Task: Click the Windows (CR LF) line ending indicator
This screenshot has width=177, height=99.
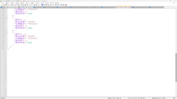Action: point(157,98)
